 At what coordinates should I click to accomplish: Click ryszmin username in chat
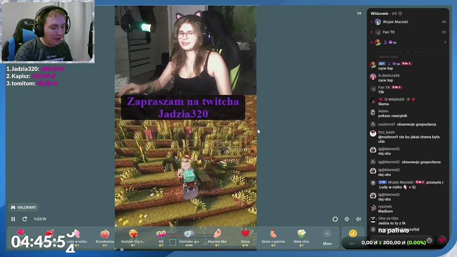click(x=385, y=207)
